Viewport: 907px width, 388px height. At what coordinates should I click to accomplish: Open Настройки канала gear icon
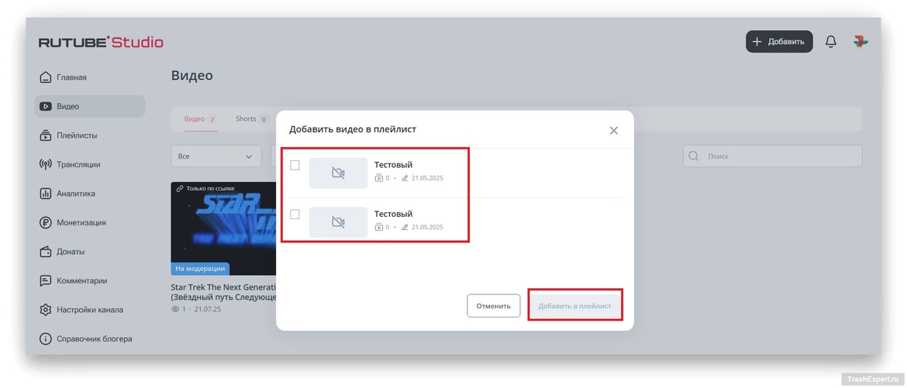click(46, 310)
